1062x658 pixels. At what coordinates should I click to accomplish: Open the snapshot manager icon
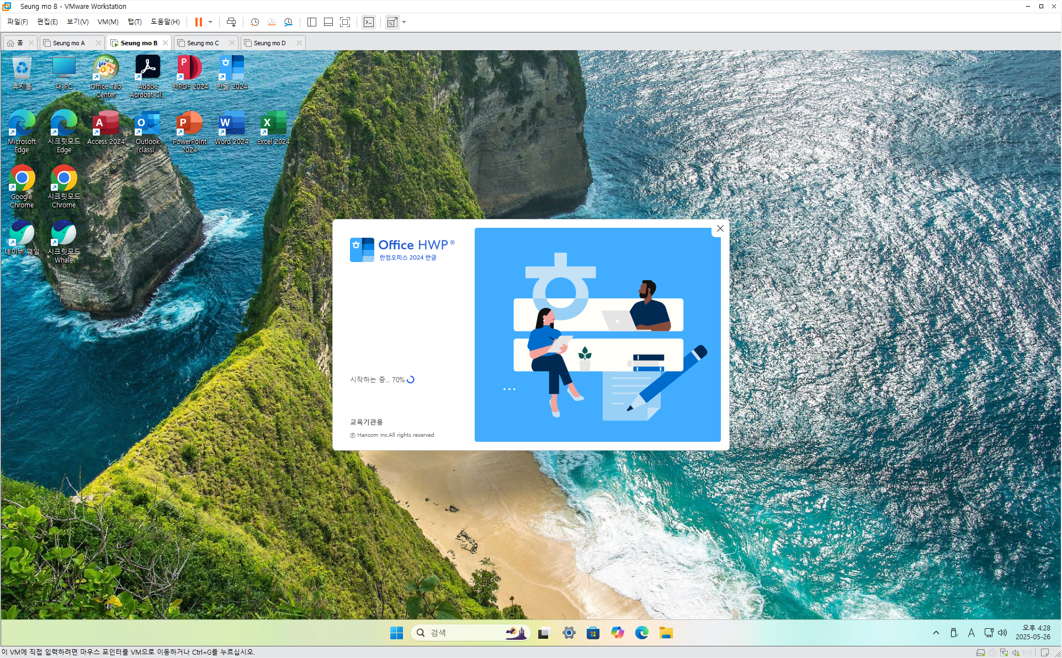[288, 22]
